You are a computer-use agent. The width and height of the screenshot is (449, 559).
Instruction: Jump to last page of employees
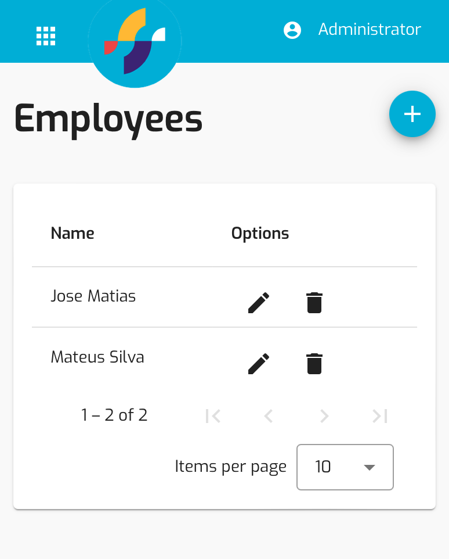(x=379, y=416)
